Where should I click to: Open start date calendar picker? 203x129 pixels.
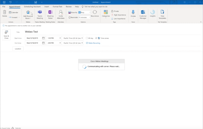point(43,38)
